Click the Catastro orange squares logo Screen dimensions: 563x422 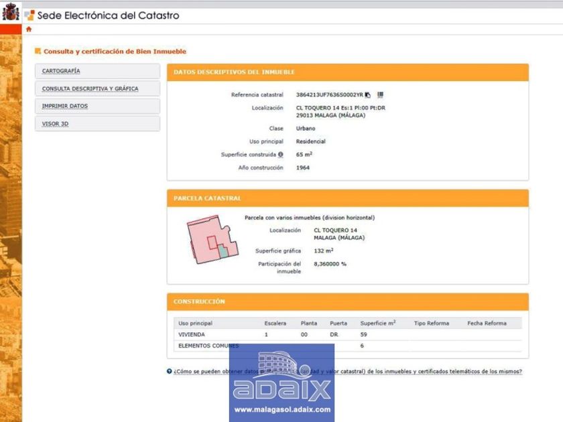click(29, 15)
